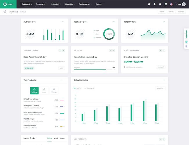Image resolution: width=189 pixels, height=145 pixels.
Task: Click the project progress bar
Action: (x=94, y=70)
